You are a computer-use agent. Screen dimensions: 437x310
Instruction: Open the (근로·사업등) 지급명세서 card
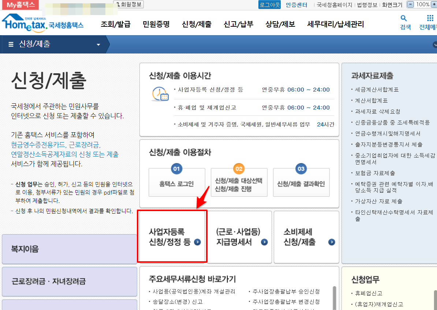coord(239,237)
